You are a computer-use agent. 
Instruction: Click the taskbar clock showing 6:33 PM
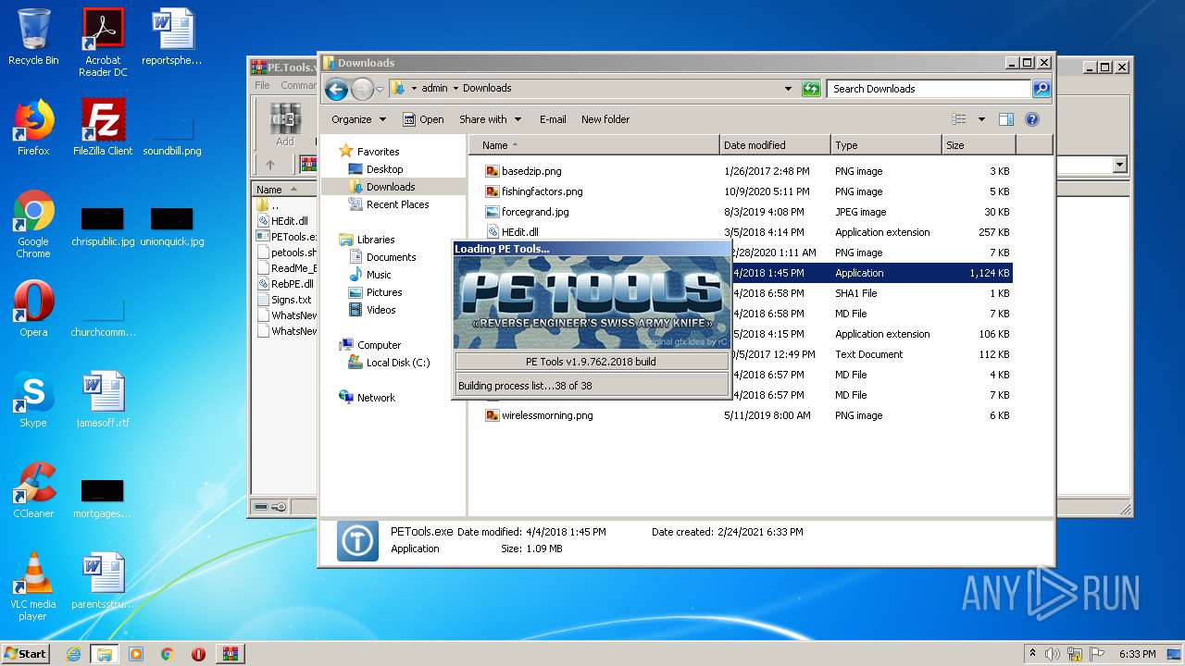[x=1137, y=654]
